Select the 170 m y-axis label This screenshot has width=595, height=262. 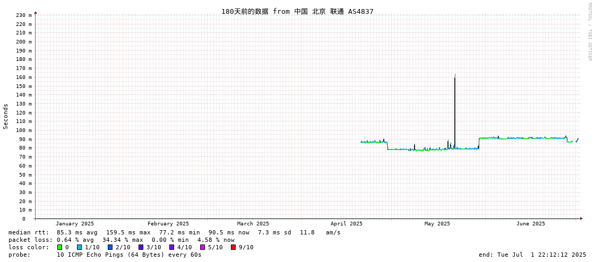click(x=24, y=68)
